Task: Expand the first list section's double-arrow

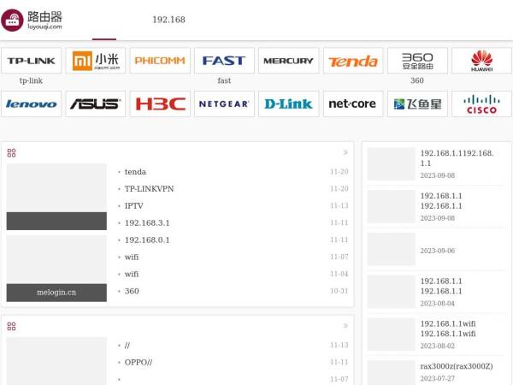Action: pos(345,152)
